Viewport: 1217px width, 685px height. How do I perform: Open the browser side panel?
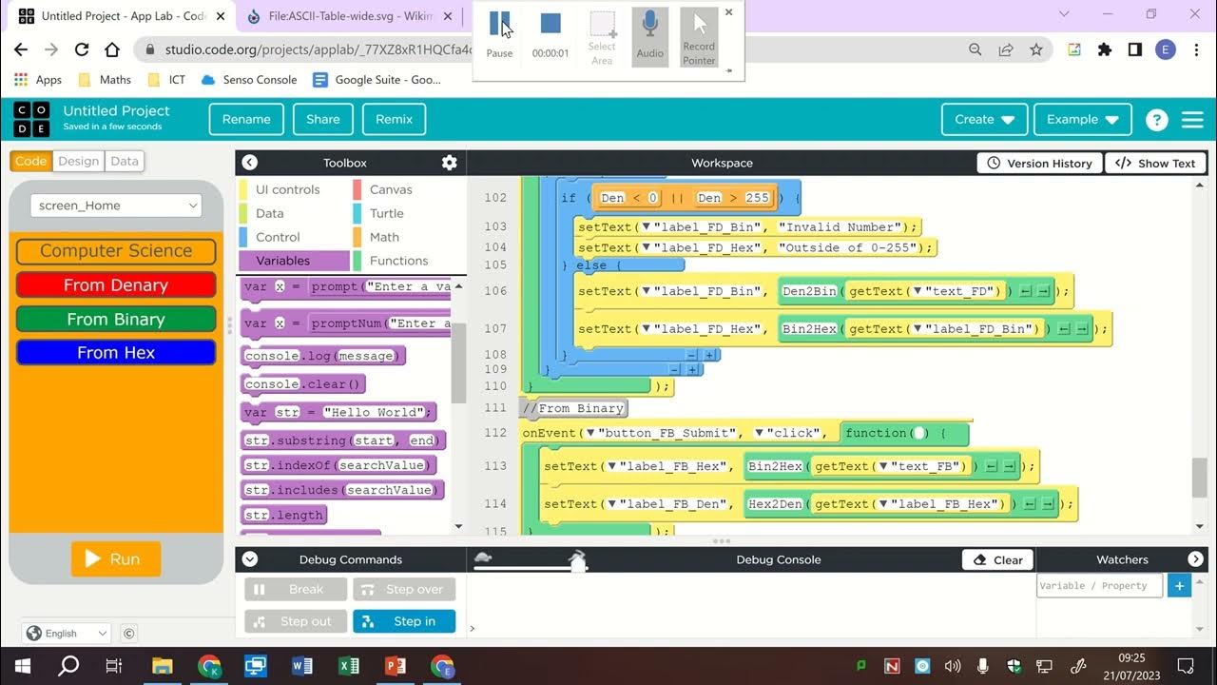point(1134,49)
